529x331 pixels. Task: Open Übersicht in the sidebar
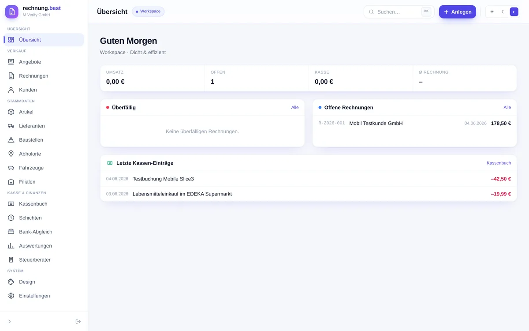click(x=44, y=40)
